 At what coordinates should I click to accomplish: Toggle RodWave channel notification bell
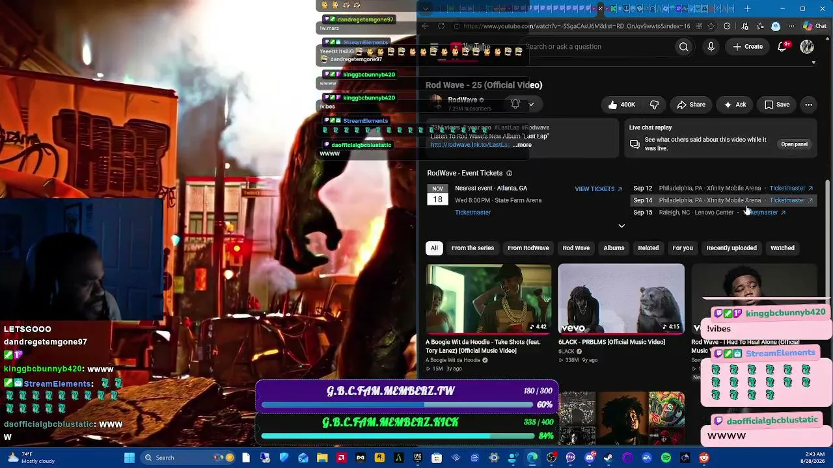tap(515, 104)
